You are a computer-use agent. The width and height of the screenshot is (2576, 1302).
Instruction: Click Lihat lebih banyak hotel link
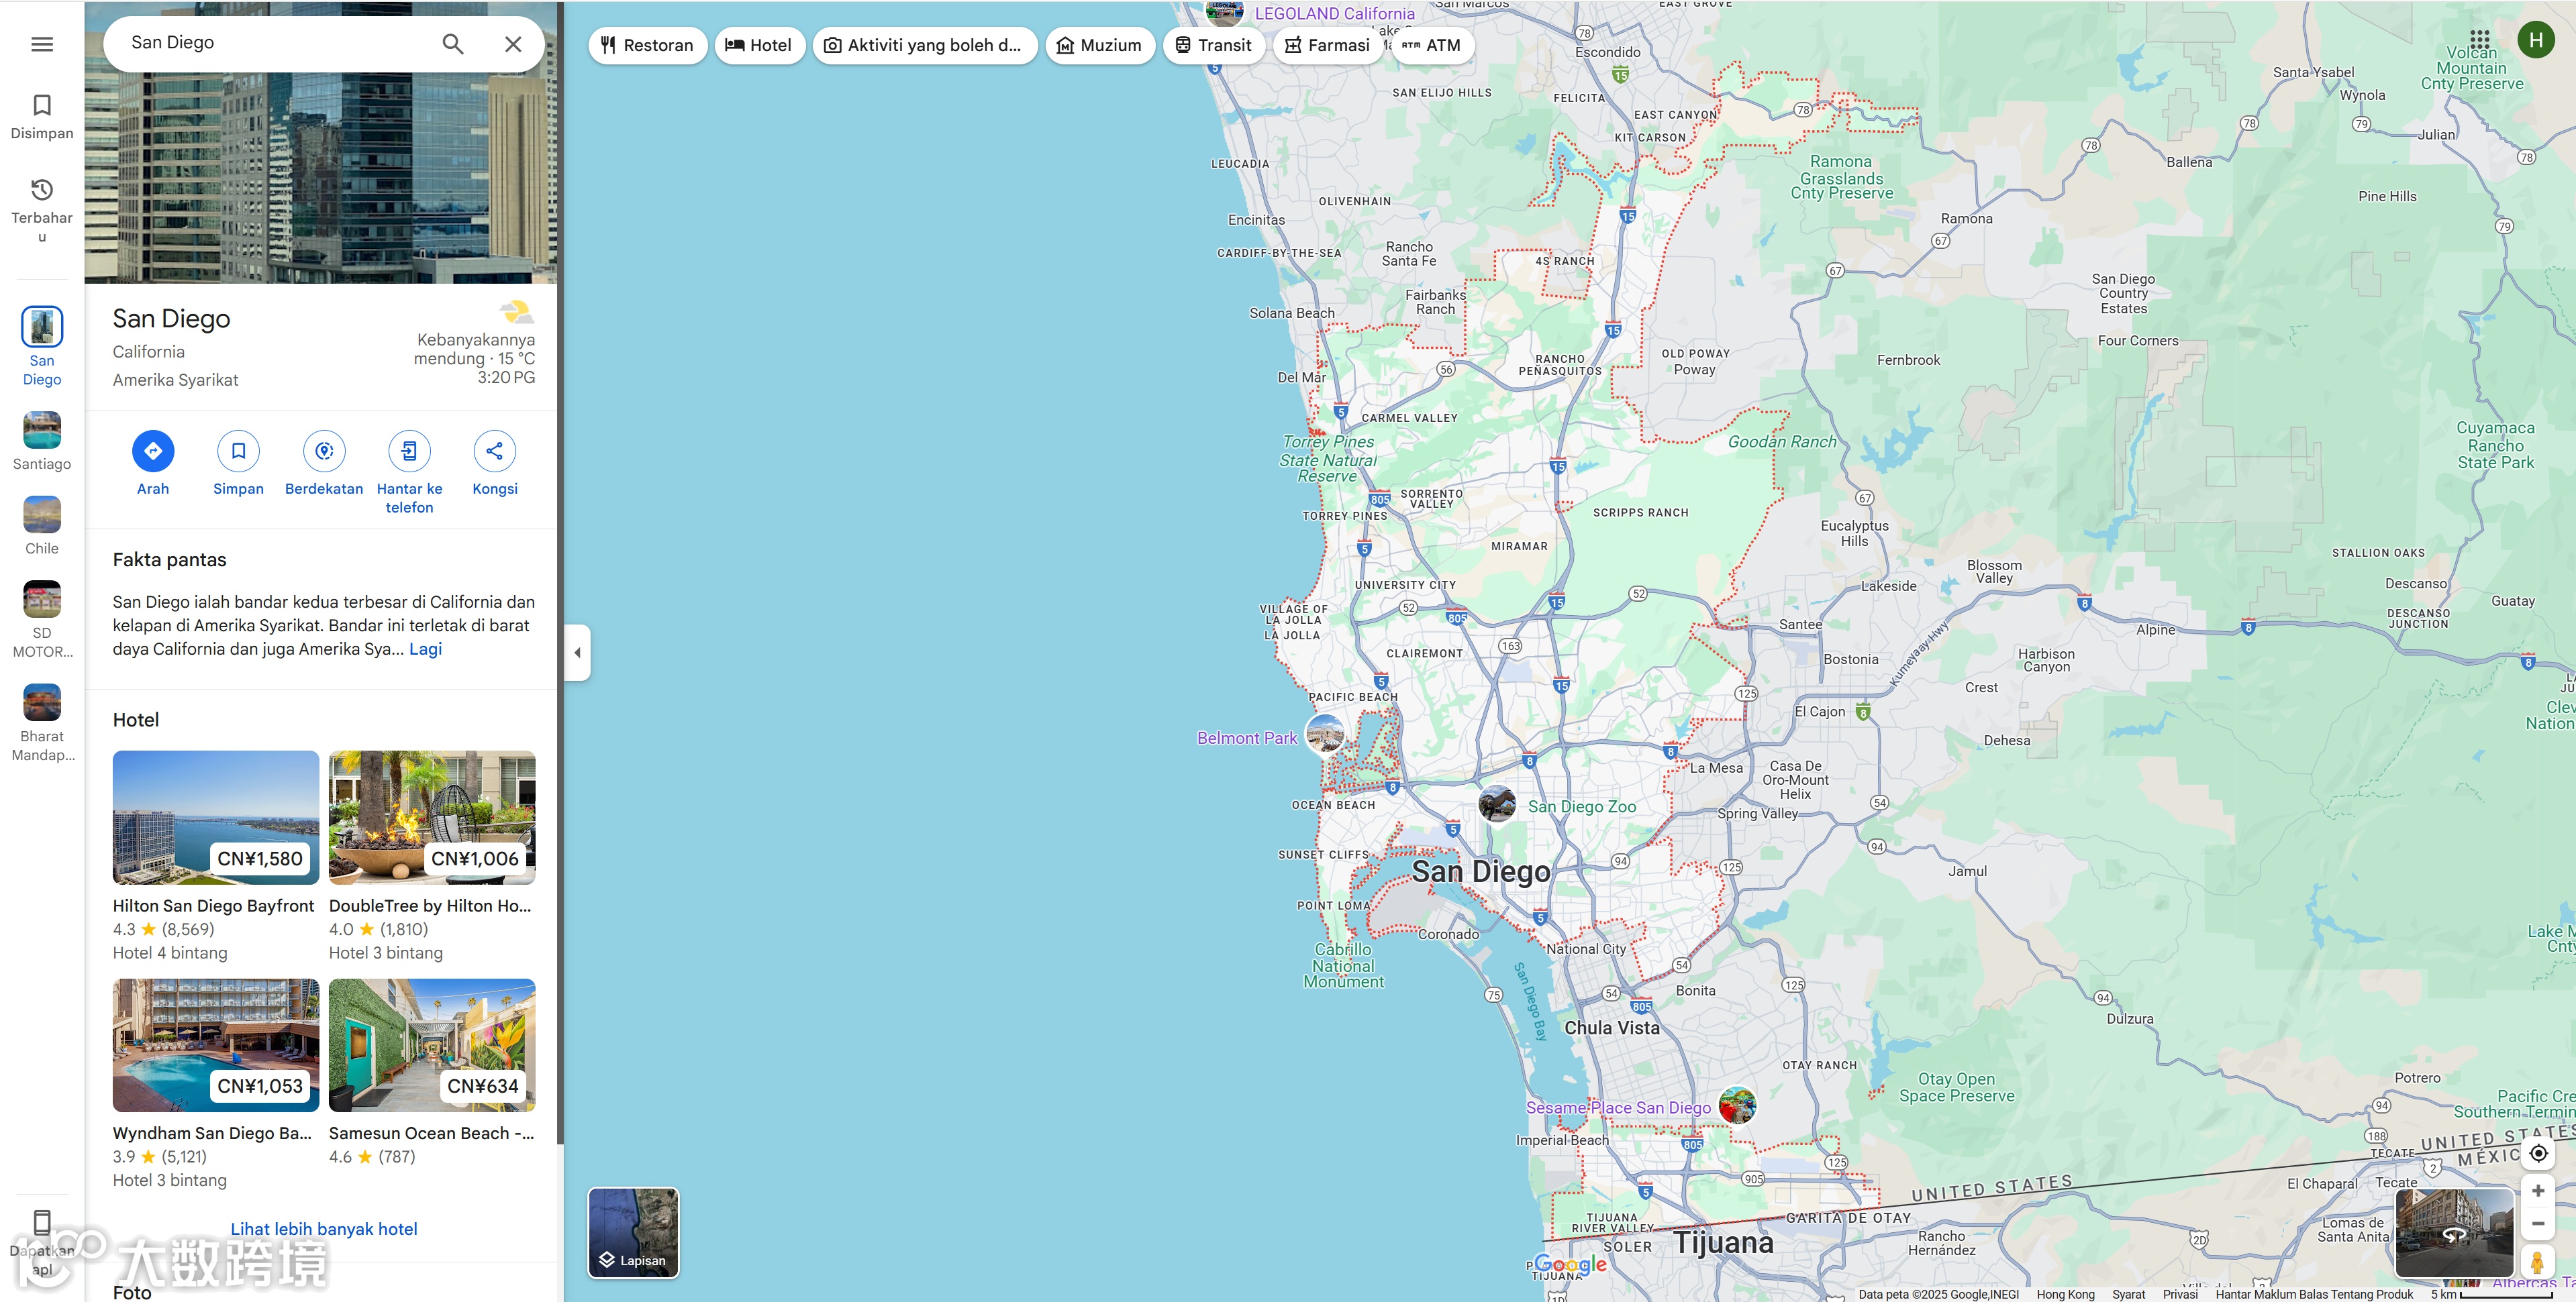(324, 1229)
